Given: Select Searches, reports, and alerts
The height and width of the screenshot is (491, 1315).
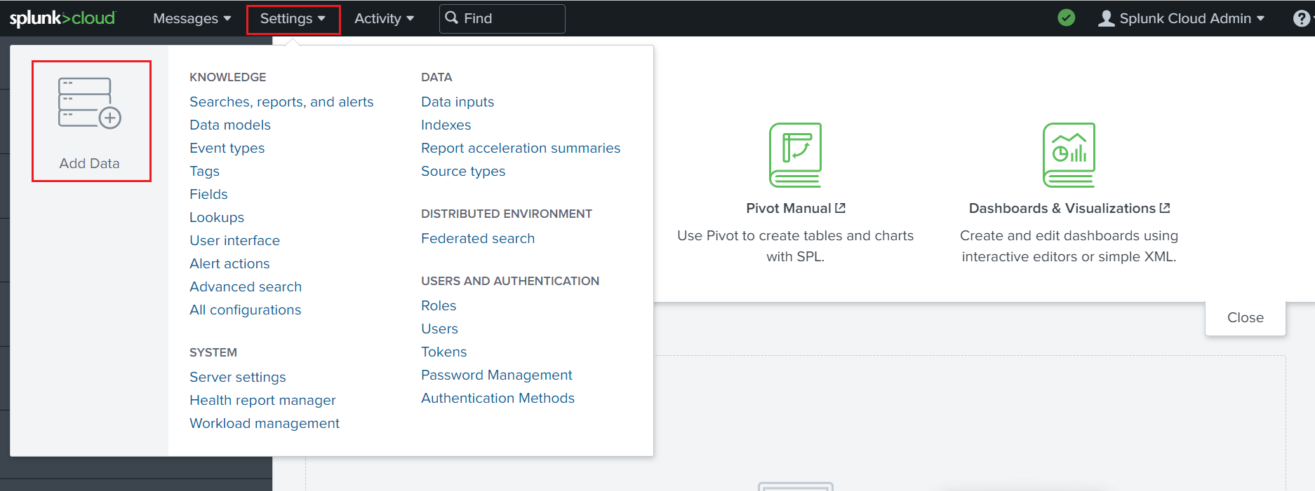Looking at the screenshot, I should 281,102.
